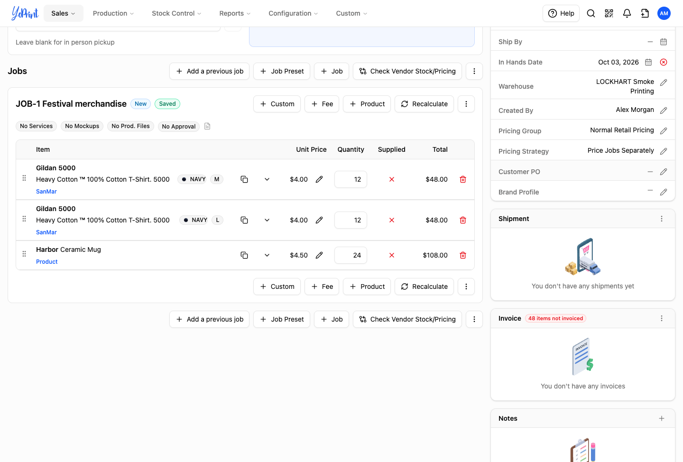Click the AM user avatar

(664, 13)
